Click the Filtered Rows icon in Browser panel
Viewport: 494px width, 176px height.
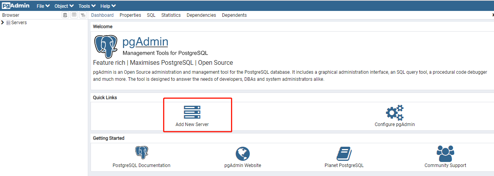coord(83,15)
